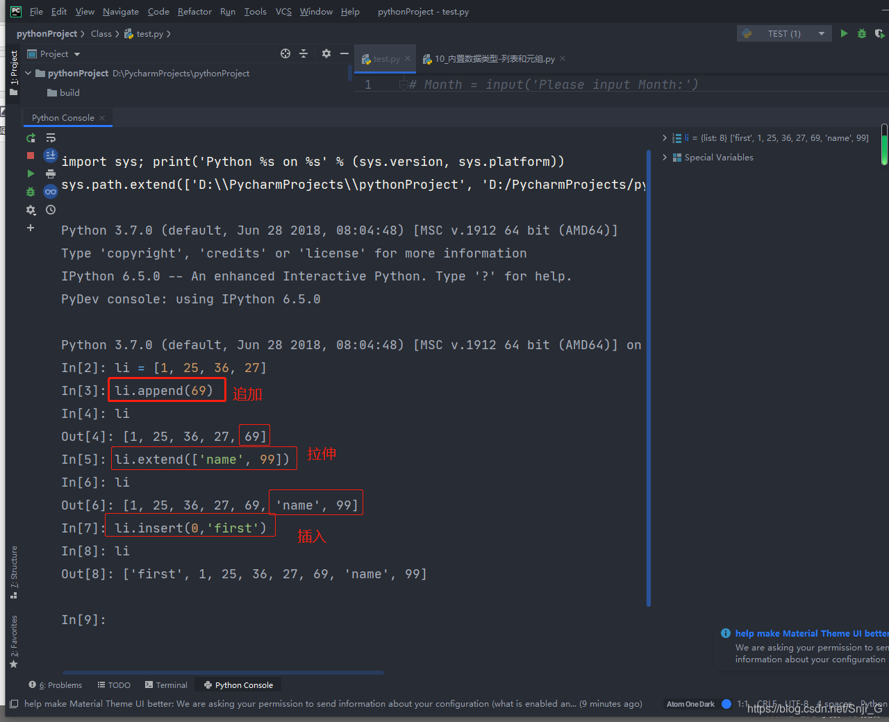
Task: Collapse all in Project panel
Action: (304, 53)
